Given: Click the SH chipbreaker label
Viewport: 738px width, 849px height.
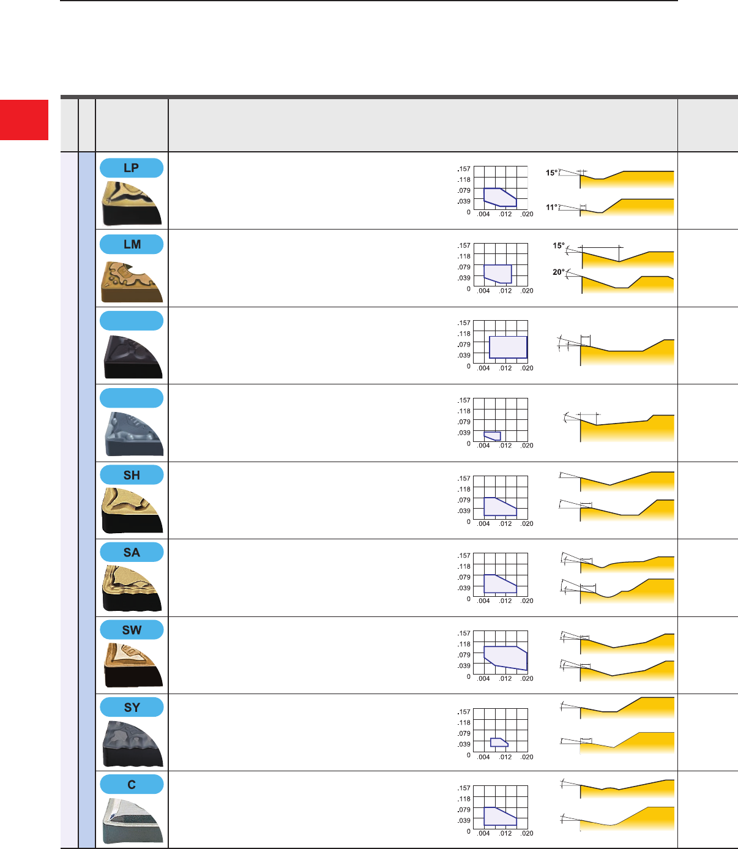Looking at the screenshot, I should point(132,475).
